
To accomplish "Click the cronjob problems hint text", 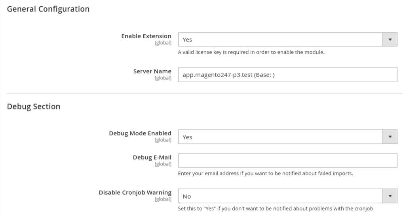I will point(275,208).
